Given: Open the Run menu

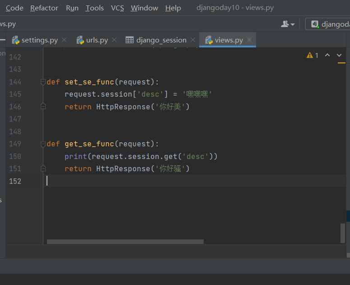Looking at the screenshot, I should 72,8.
